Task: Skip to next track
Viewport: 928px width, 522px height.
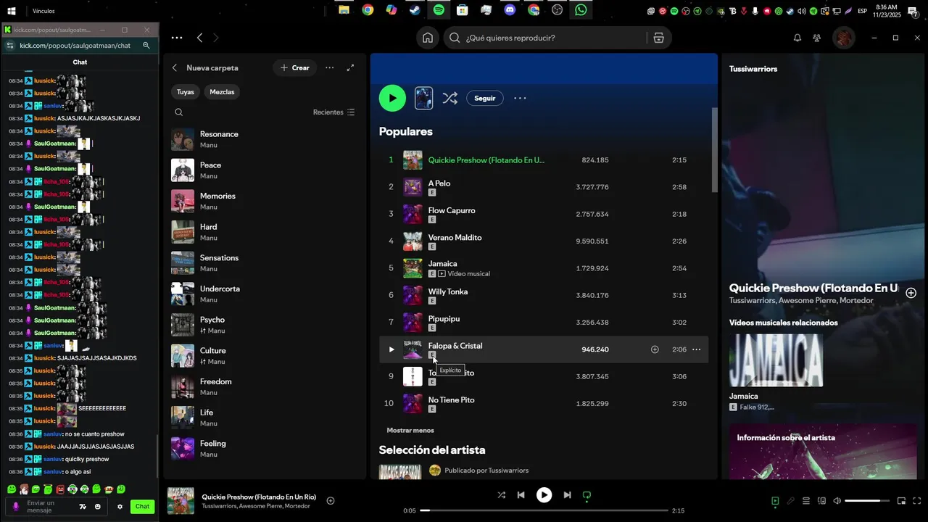Action: pyautogui.click(x=567, y=495)
